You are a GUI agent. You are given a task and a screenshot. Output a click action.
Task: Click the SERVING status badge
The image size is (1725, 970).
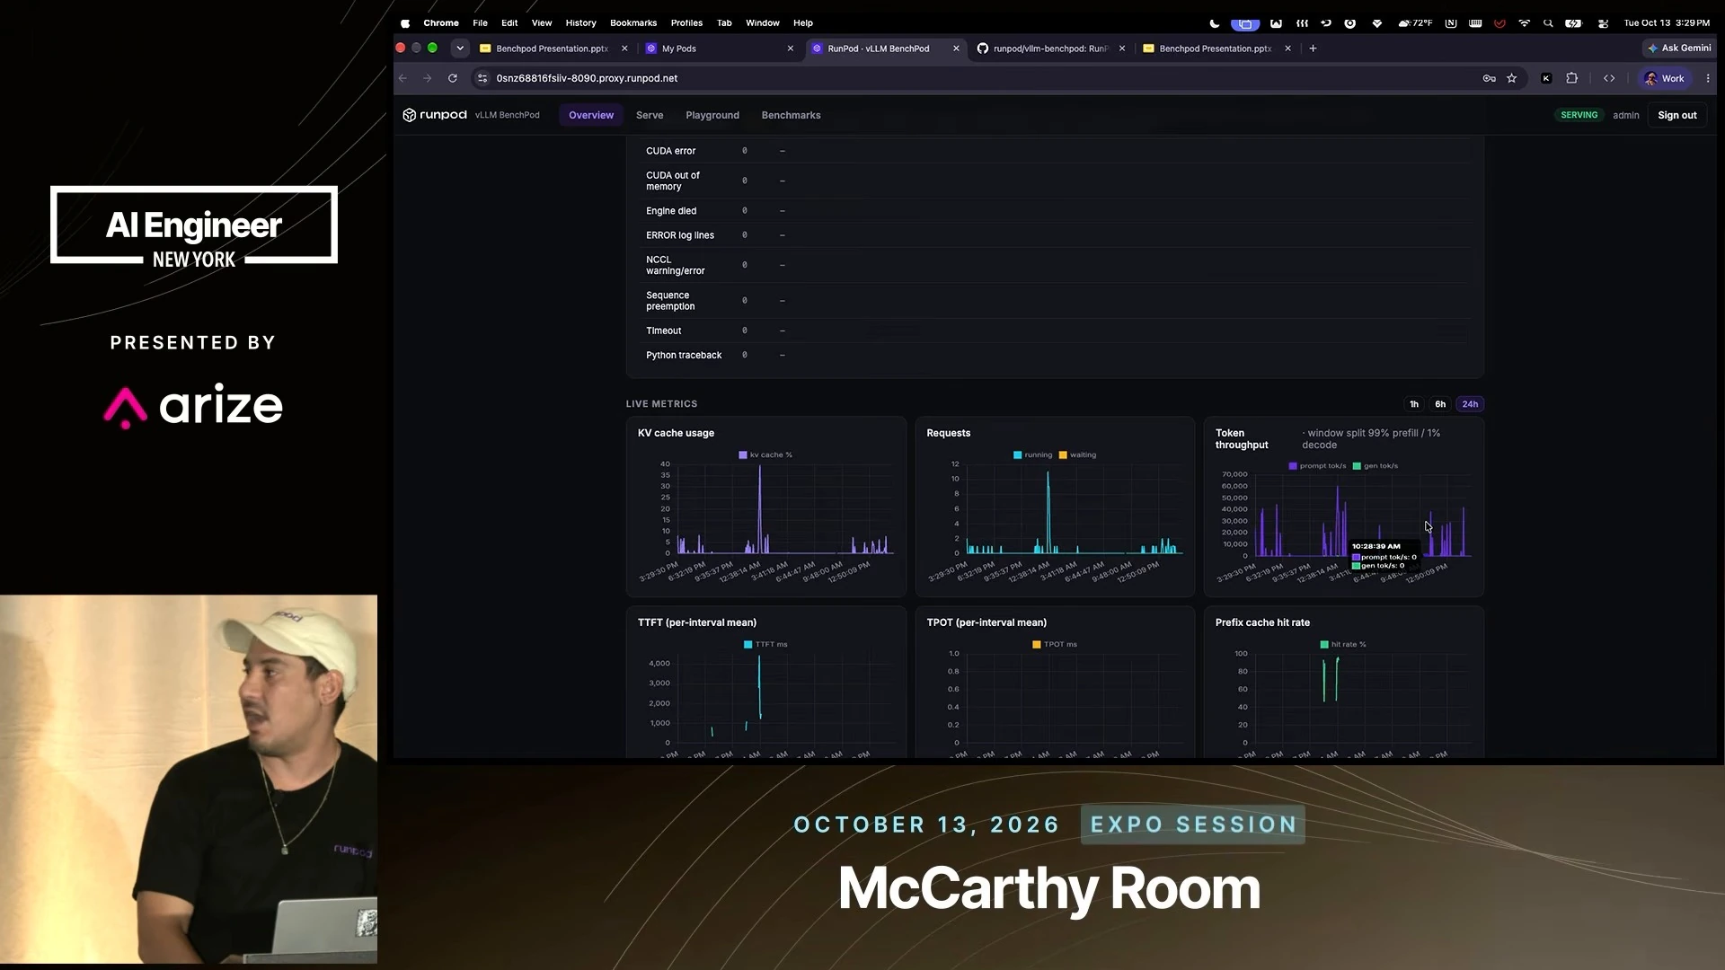pos(1579,115)
